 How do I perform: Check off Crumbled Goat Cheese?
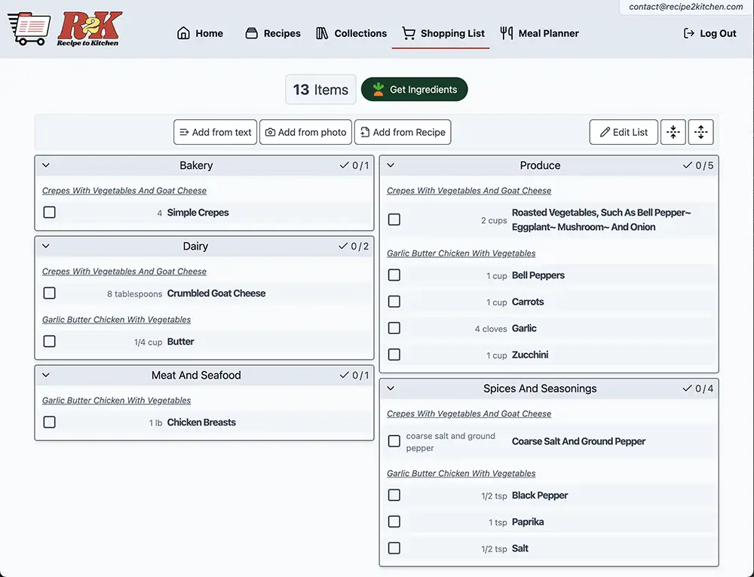(x=50, y=293)
